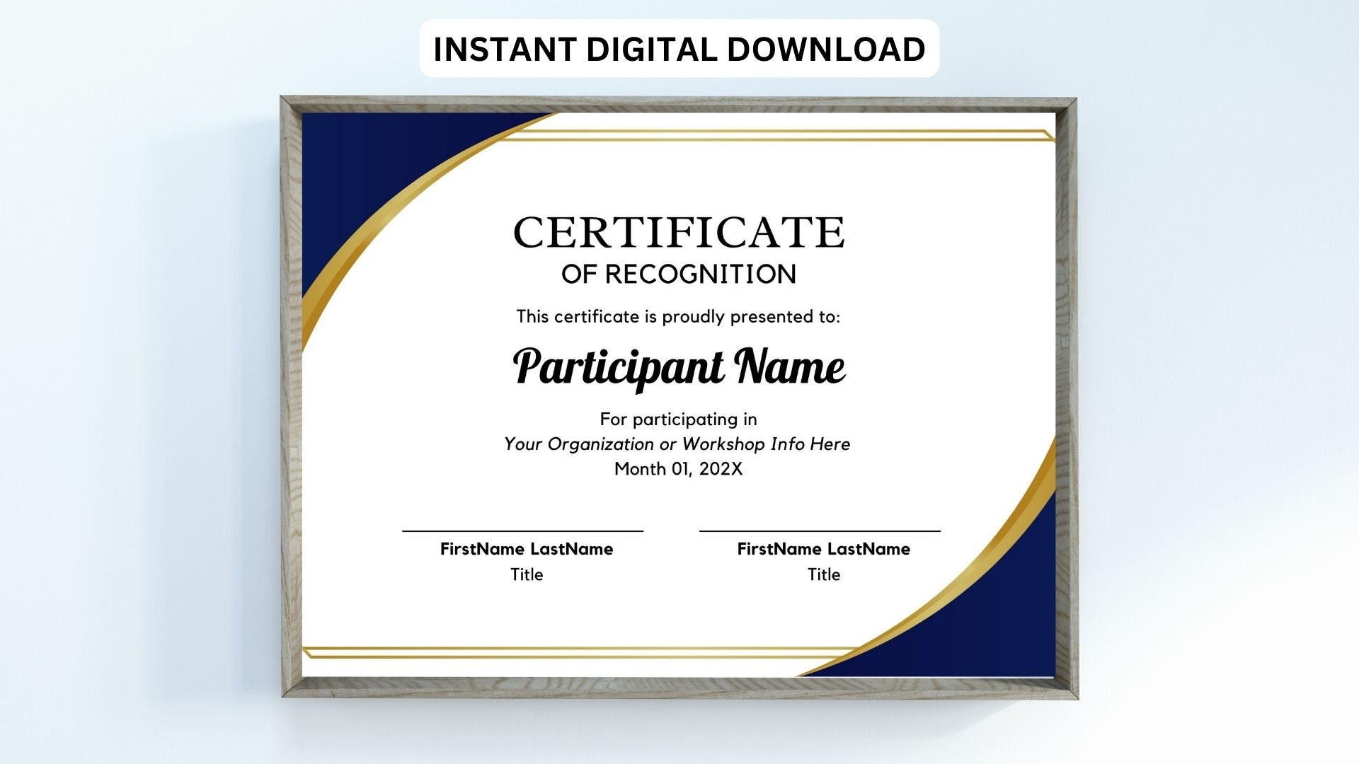Click the 'proudly presented to' line
Image resolution: width=1359 pixels, height=764 pixels.
[x=677, y=318]
